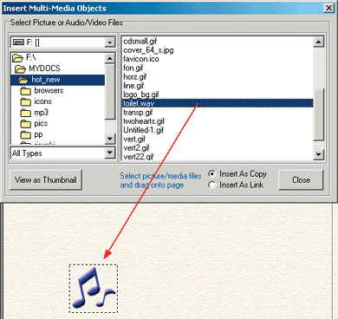Select file vert22.gif
The height and width of the screenshot is (319, 338).
tap(138, 157)
